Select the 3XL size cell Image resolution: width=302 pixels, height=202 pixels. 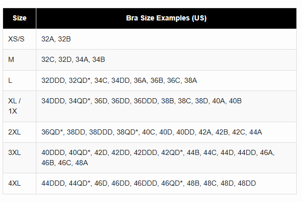[x=19, y=158]
